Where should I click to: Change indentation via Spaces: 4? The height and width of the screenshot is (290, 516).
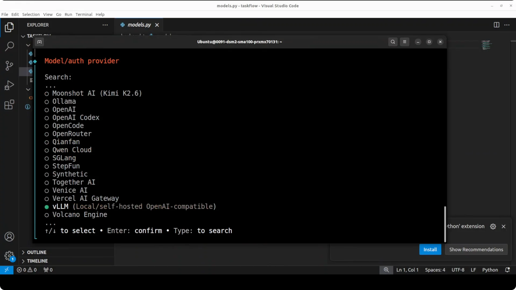(435, 270)
